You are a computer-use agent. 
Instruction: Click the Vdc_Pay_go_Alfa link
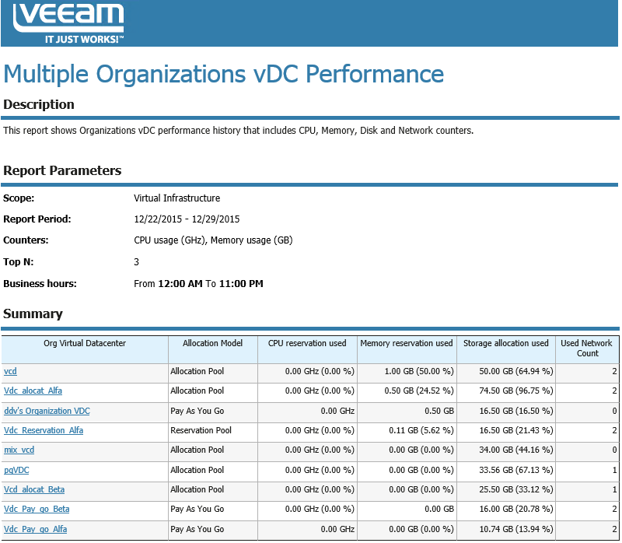(35, 529)
